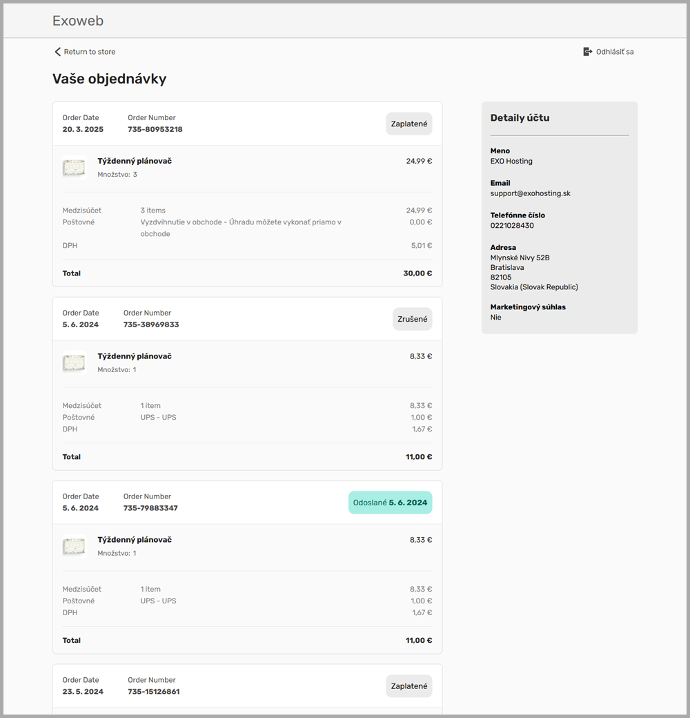Click order number 735-38969833
This screenshot has width=690, height=718.
pos(151,324)
